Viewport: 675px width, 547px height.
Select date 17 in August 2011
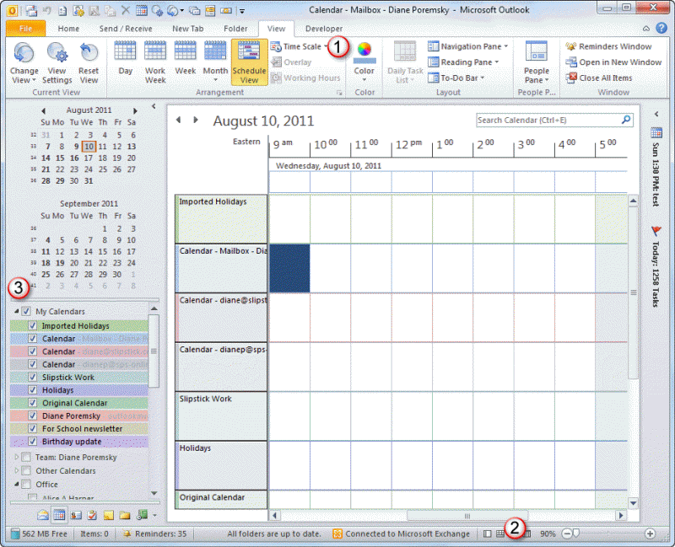[x=89, y=158]
